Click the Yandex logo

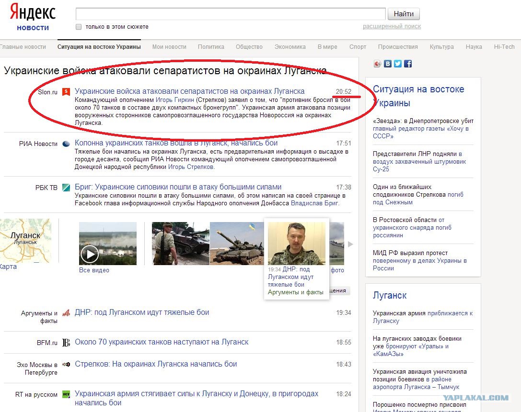[x=33, y=12]
